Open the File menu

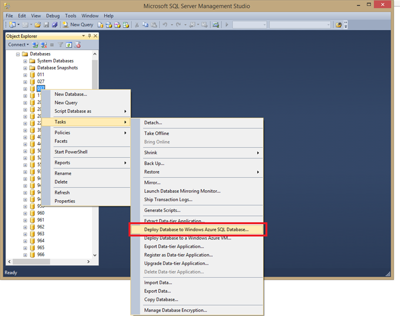tap(9, 16)
